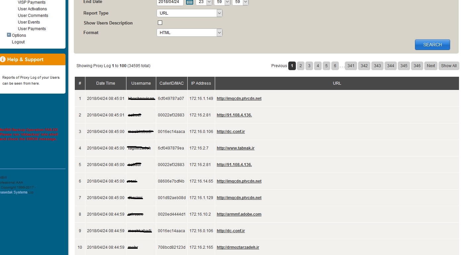Image resolution: width=462 pixels, height=255 pixels.
Task: Click the Next page button
Action: 431,66
